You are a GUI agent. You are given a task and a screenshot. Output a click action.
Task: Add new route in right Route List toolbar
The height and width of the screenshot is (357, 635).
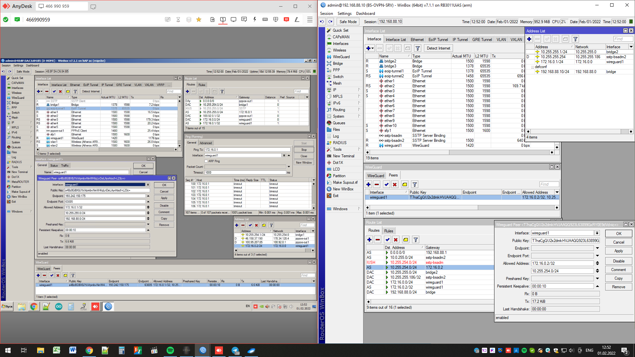click(369, 240)
